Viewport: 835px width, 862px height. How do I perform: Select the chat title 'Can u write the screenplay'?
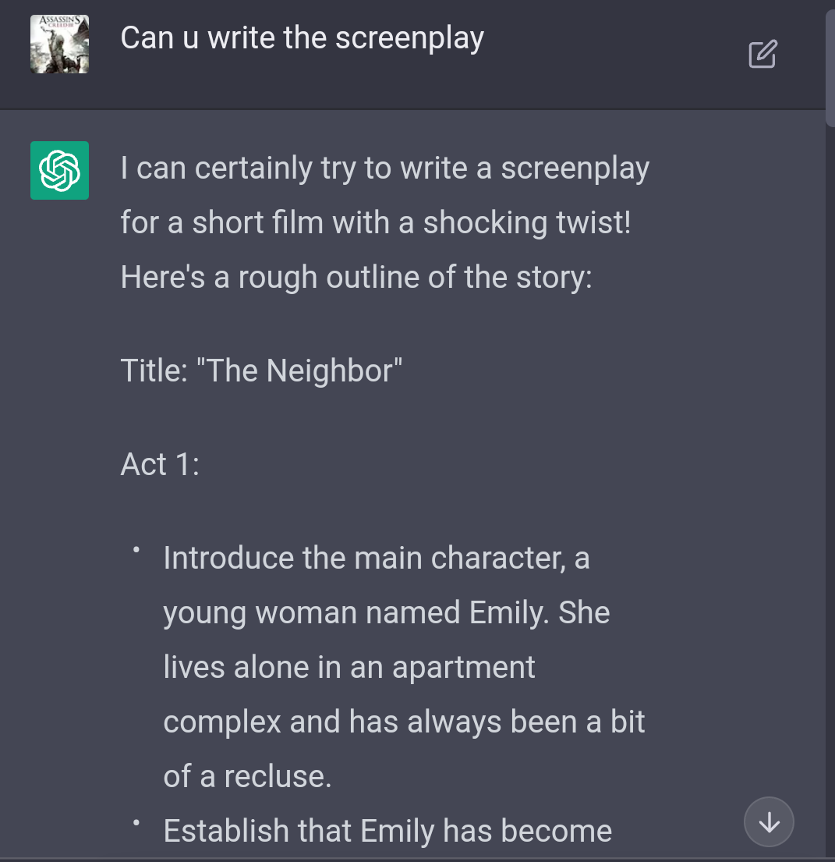302,37
